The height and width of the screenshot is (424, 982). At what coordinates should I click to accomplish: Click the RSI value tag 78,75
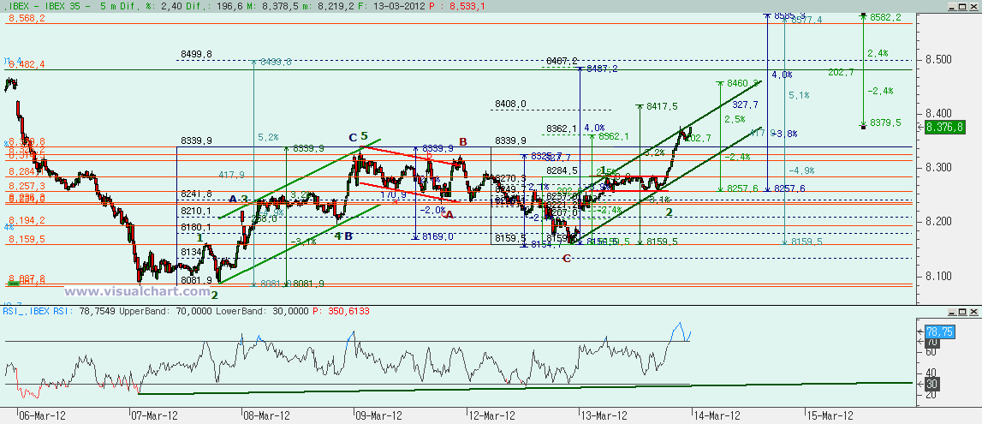coord(939,332)
